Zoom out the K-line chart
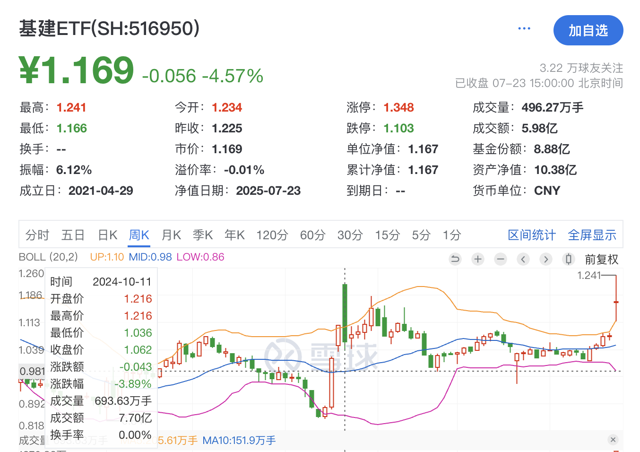Viewport: 640px width, 452px height. pyautogui.click(x=501, y=259)
